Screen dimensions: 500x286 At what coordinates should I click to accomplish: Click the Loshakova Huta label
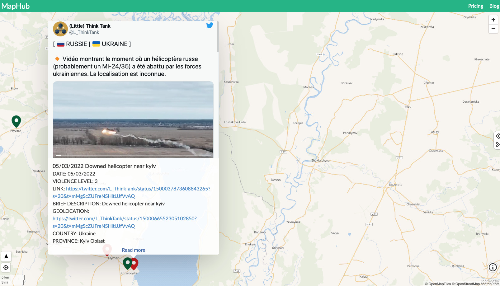(x=235, y=122)
